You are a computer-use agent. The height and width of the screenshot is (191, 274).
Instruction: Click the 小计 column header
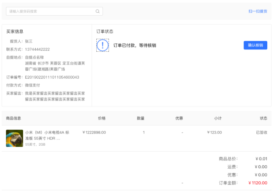click(x=218, y=118)
